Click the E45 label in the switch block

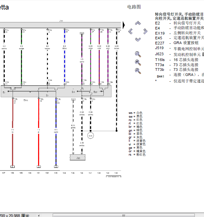pos(73,92)
